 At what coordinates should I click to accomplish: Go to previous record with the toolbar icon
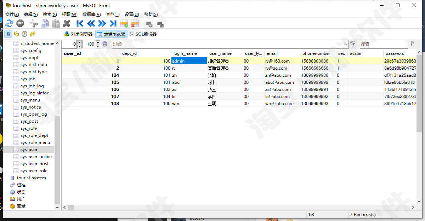(91, 24)
